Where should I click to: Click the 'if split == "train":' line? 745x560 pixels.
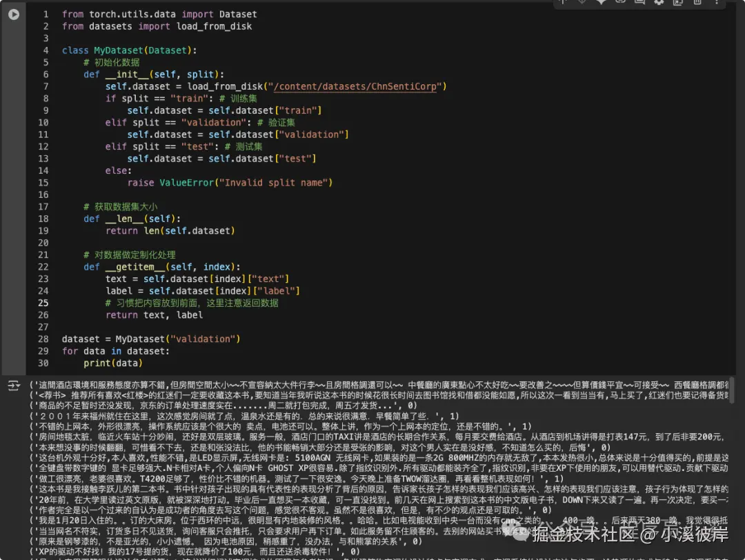pyautogui.click(x=181, y=99)
